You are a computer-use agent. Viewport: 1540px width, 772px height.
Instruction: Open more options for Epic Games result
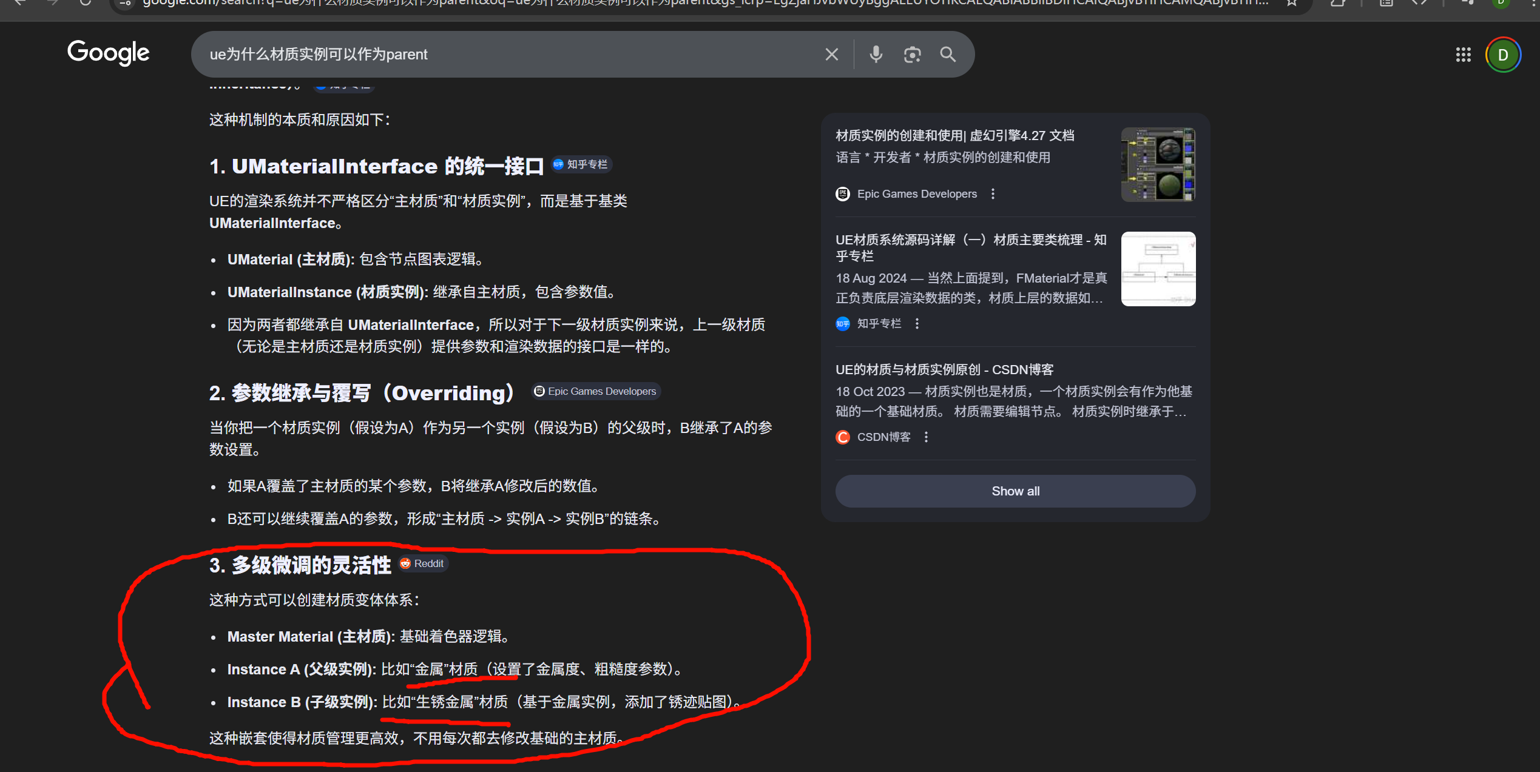pos(993,194)
